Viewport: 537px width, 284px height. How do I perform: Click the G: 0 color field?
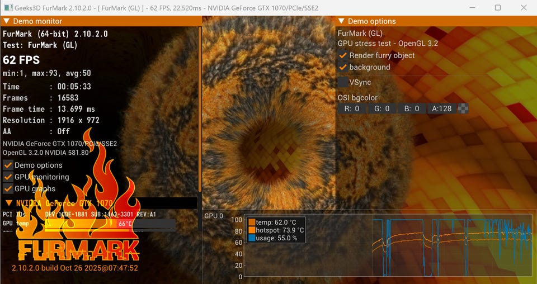click(382, 109)
